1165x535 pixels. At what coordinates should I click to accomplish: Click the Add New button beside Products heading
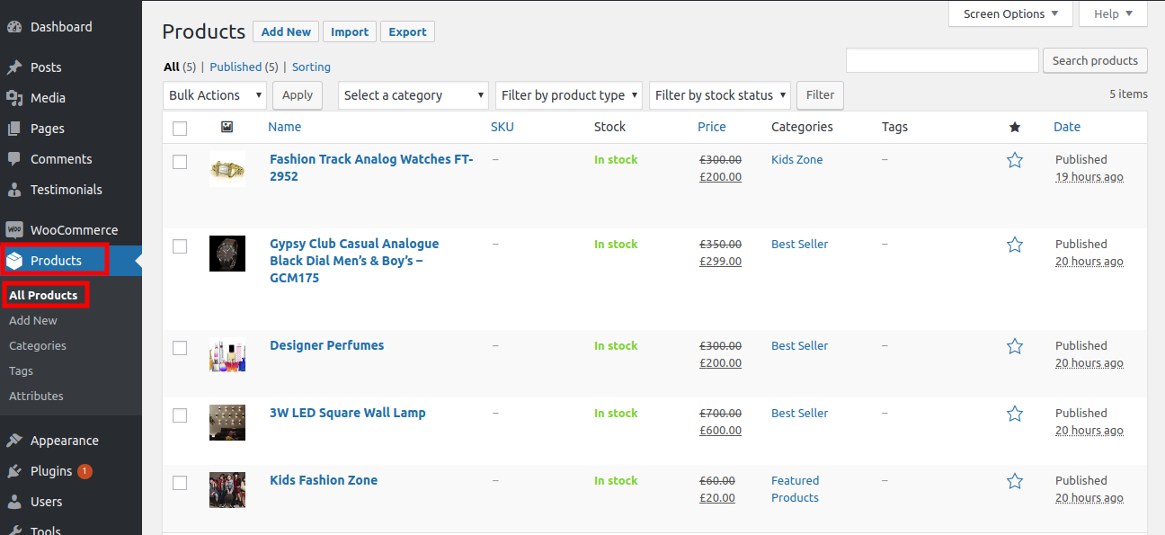pos(285,31)
